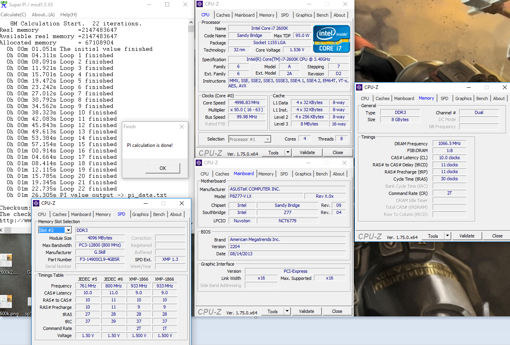Viewport: 510px width, 345px height.
Task: Open About...(A) menu in Super PI
Action: [43, 15]
